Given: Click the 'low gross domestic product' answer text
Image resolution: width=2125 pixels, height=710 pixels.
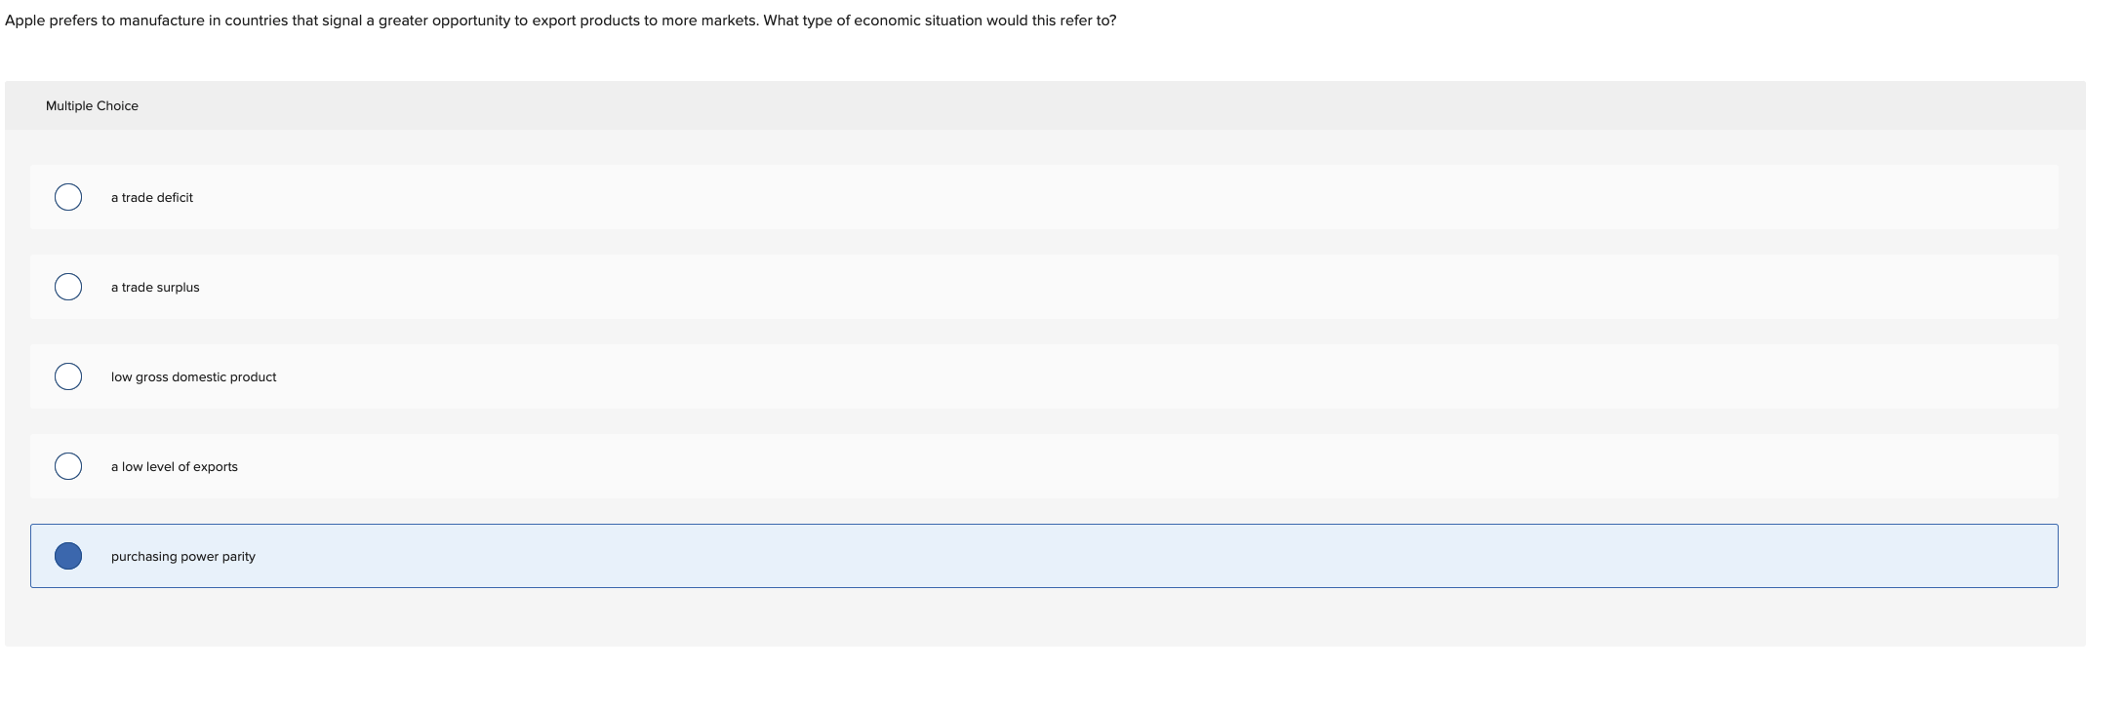Looking at the screenshot, I should 194,376.
